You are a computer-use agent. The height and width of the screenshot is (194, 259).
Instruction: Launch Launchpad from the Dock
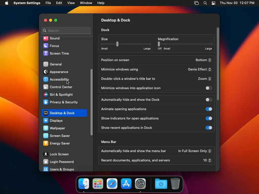coord(98,184)
